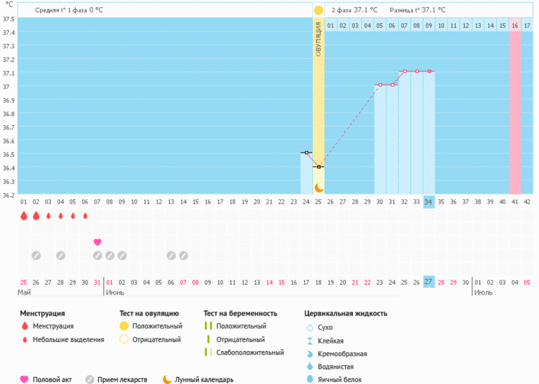The height and width of the screenshot is (384, 539).
Task: Click the Июль month label
Action: coord(483,292)
